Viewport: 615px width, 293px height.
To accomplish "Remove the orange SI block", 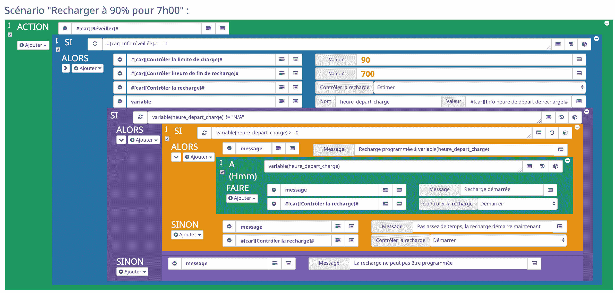I will (x=577, y=127).
